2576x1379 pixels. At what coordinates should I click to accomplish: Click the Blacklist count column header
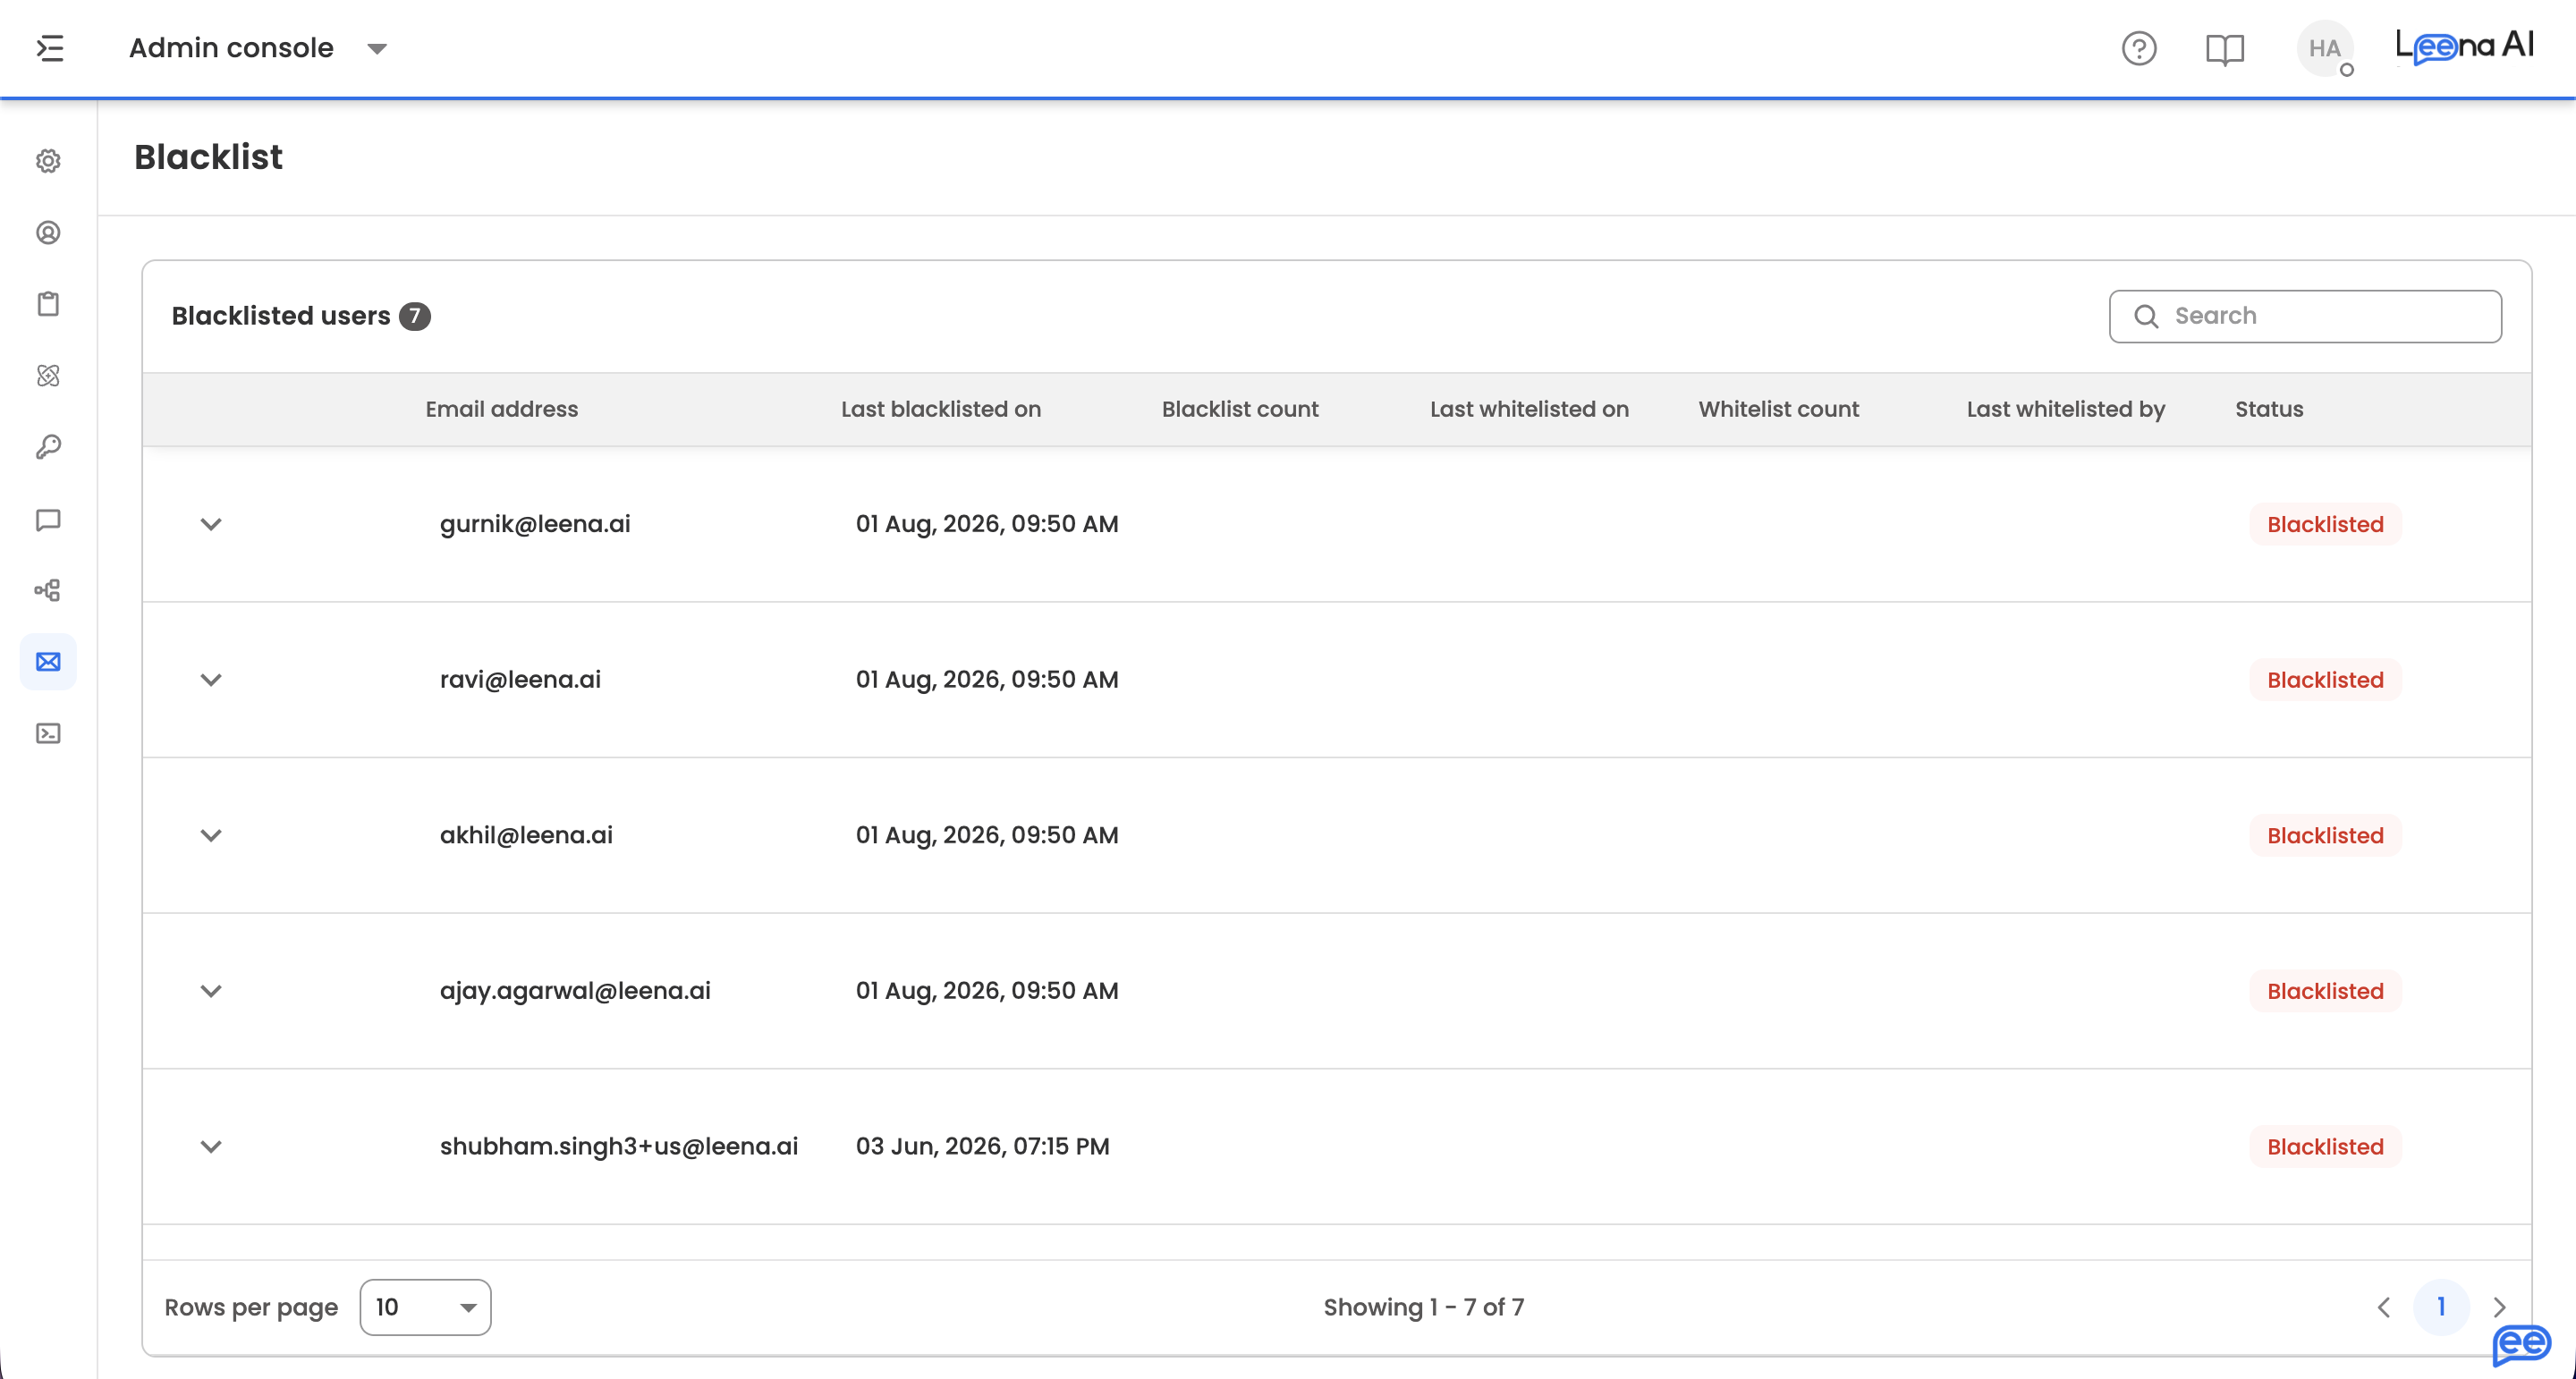click(x=1240, y=409)
